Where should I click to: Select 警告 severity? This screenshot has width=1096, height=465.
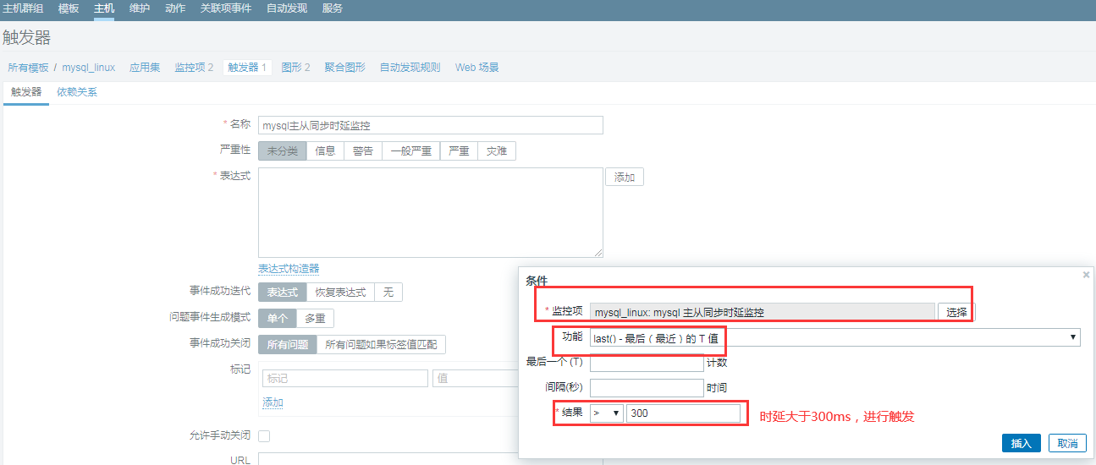(363, 151)
